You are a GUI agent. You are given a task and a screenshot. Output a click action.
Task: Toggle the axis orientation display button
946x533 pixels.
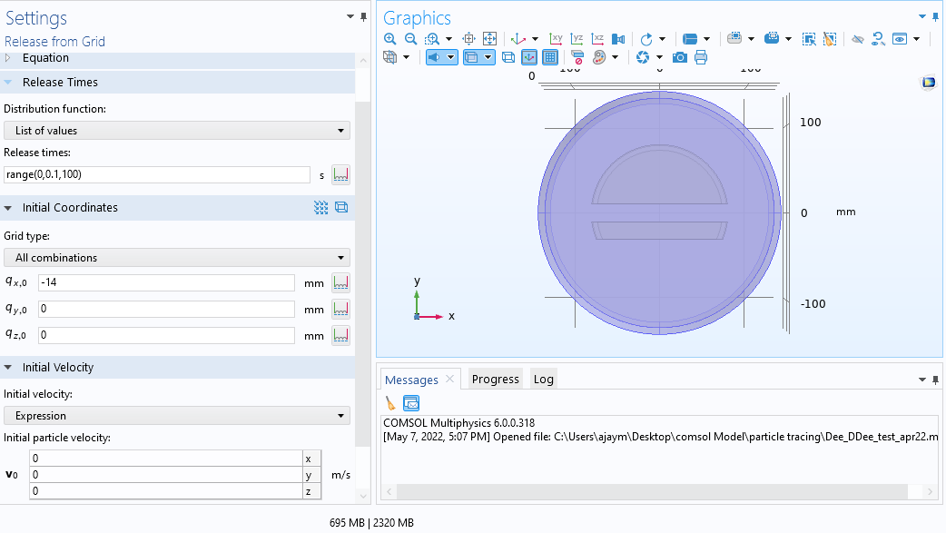529,57
